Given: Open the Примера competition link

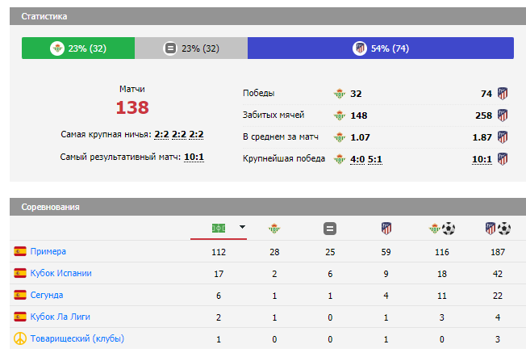Looking at the screenshot, I should tap(48, 251).
